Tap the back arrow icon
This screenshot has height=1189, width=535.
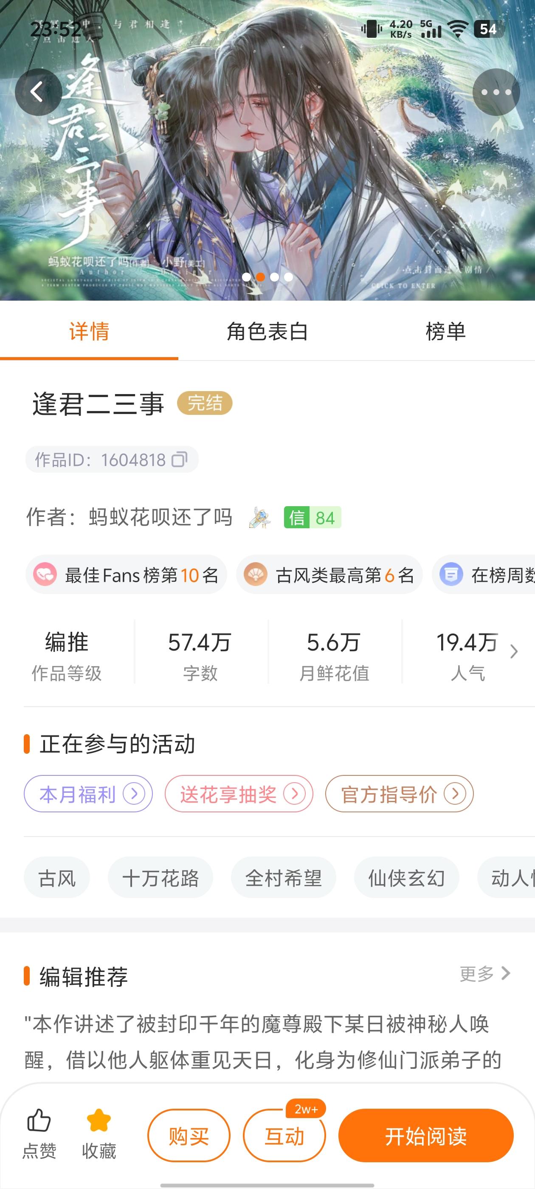coord(38,92)
